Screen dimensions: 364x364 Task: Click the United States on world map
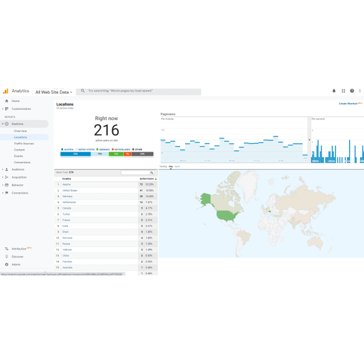pyautogui.click(x=227, y=215)
